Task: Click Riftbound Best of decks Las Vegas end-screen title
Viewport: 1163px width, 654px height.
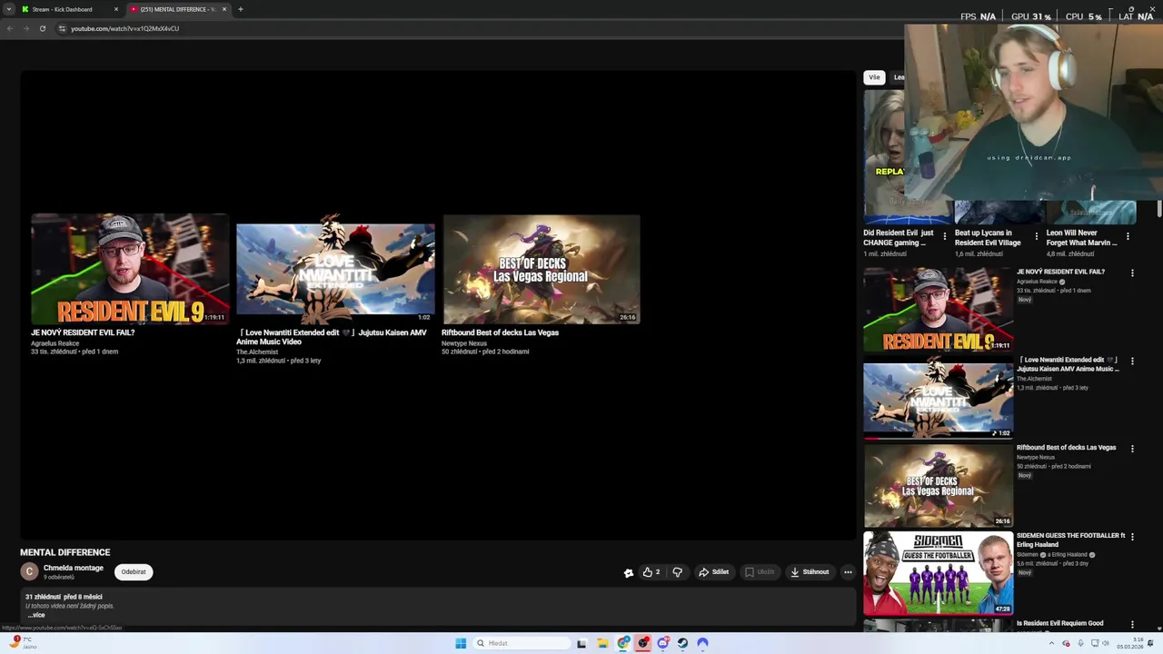Action: 500,332
